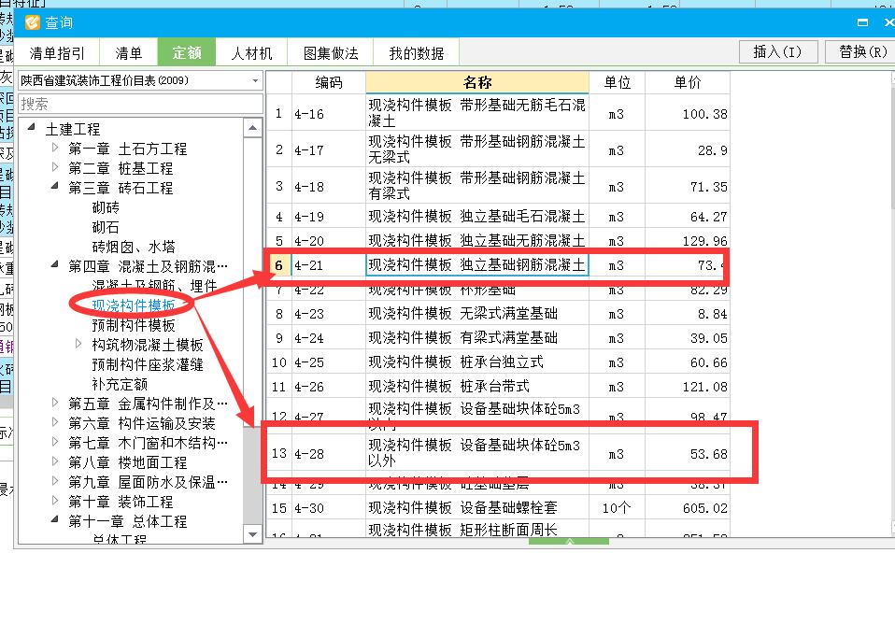Click price cell 100.38
The height and width of the screenshot is (624, 895).
(x=688, y=113)
